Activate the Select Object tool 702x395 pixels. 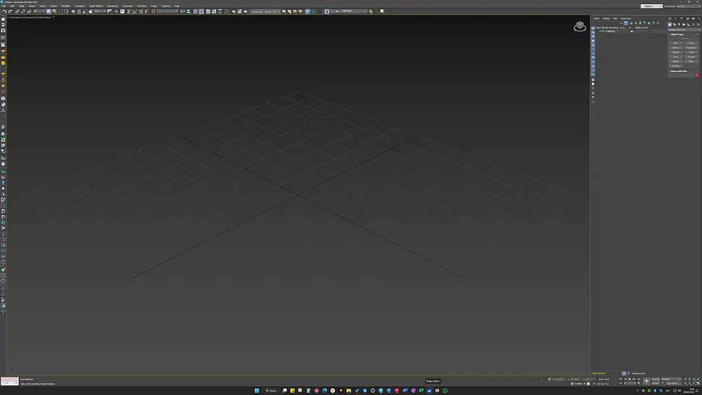48,11
